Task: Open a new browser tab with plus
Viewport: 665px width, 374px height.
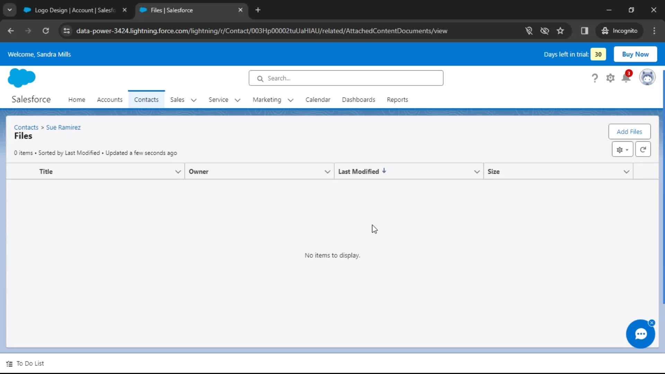Action: point(258,10)
